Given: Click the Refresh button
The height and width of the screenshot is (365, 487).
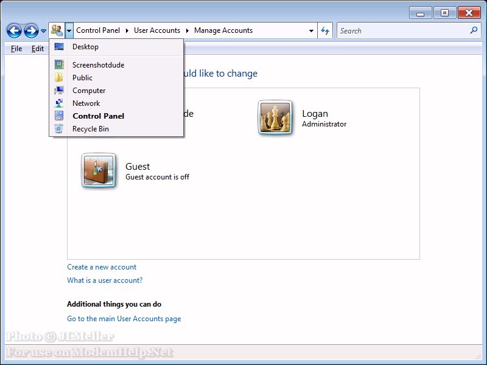Looking at the screenshot, I should (x=325, y=30).
